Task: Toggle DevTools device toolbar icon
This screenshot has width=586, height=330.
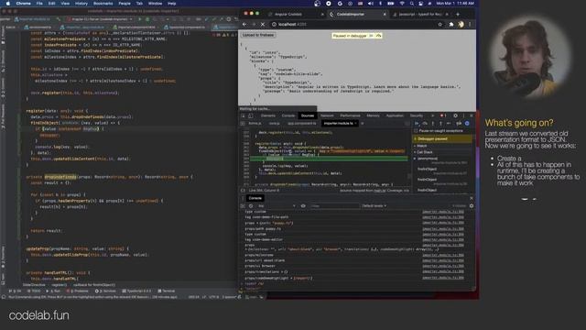Action: [251, 116]
